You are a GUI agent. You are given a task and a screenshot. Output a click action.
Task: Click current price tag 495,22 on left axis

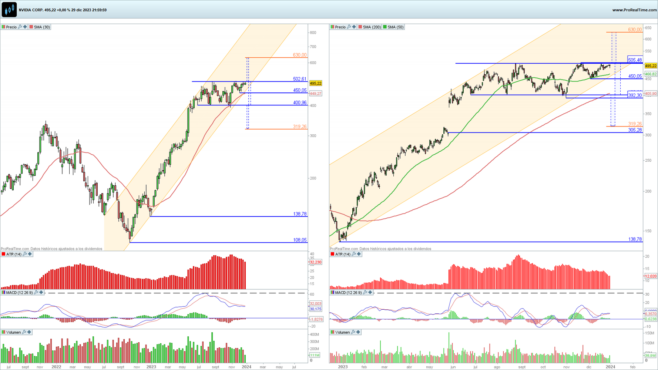coord(316,83)
